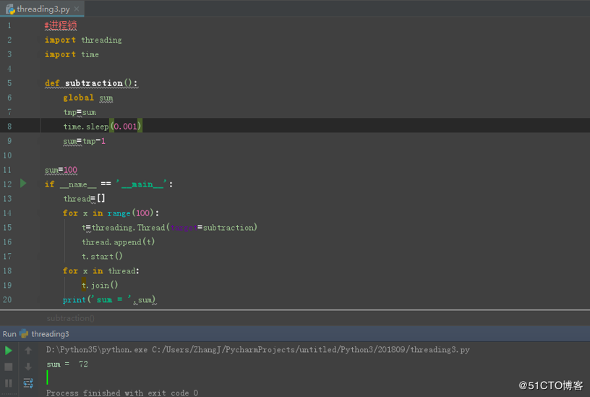Click 'for x in range(100):' line

111,213
